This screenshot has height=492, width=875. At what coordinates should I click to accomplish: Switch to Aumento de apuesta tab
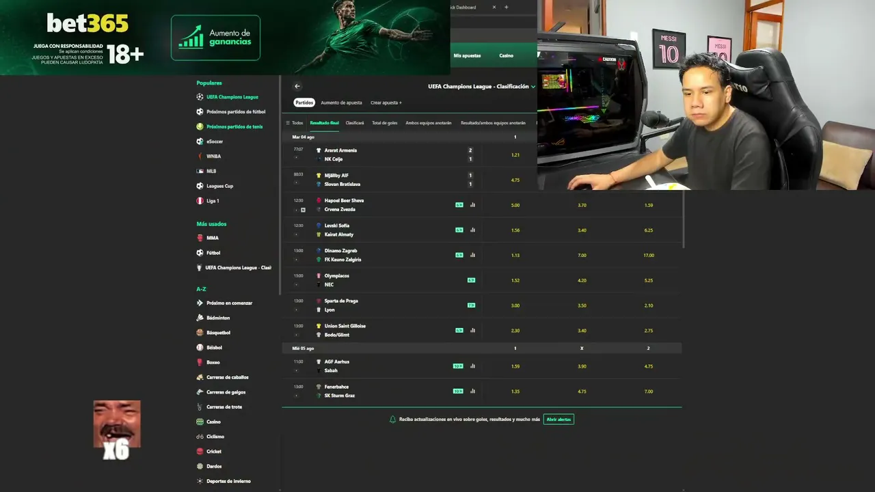point(341,102)
